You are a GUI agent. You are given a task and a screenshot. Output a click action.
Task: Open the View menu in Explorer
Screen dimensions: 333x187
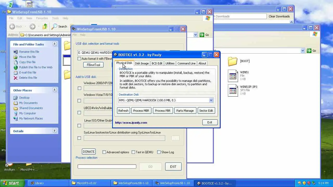click(29, 18)
